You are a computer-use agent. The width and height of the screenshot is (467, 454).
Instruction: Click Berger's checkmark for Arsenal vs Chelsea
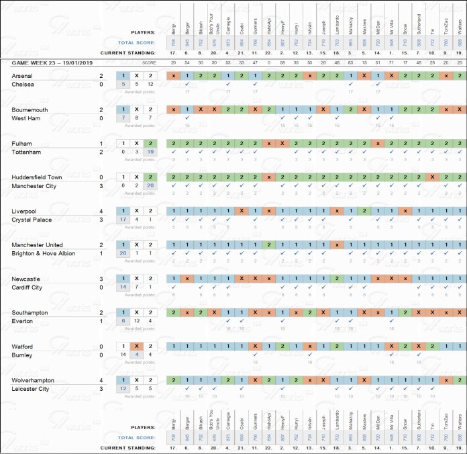[x=187, y=84]
